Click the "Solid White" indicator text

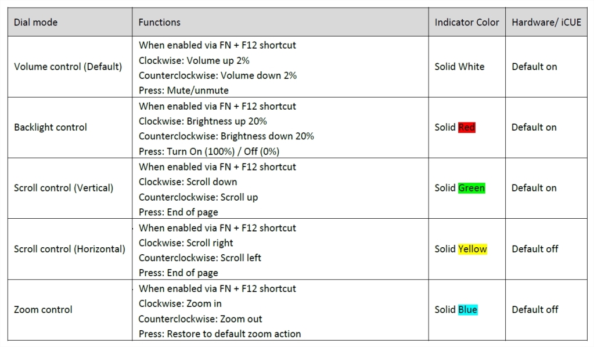(x=459, y=67)
